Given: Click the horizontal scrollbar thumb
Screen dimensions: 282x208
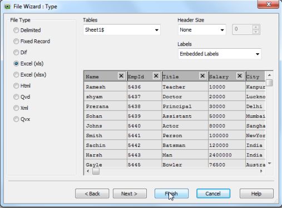Looking at the screenshot, I should click(96, 171).
